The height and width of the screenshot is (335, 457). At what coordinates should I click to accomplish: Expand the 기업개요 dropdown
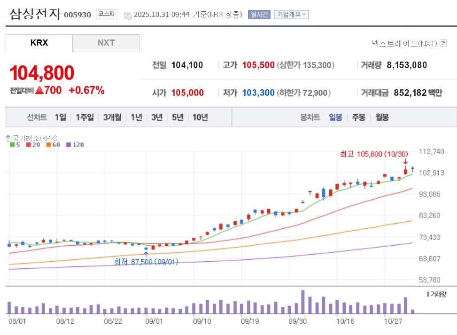pyautogui.click(x=291, y=15)
